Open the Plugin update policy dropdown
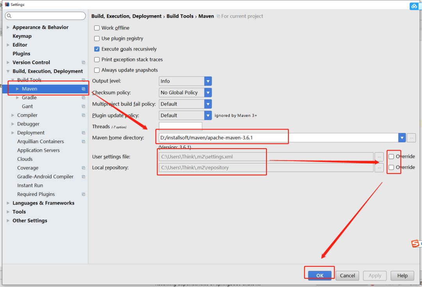The height and width of the screenshot is (287, 422). coord(208,115)
